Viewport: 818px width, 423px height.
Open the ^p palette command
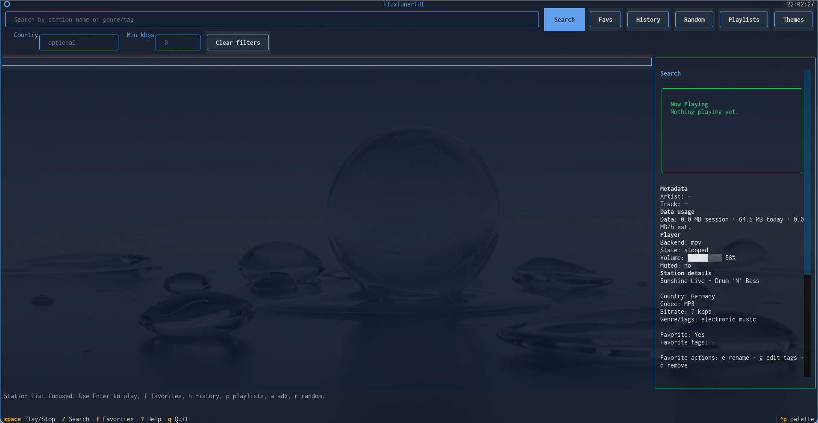point(797,419)
